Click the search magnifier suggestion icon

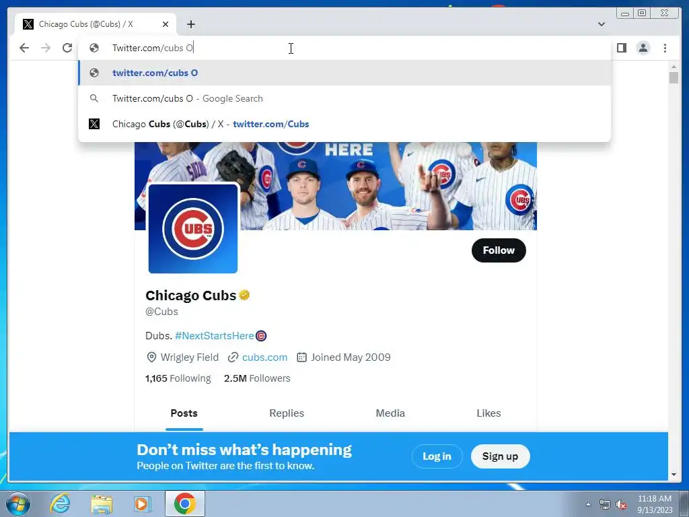point(94,98)
